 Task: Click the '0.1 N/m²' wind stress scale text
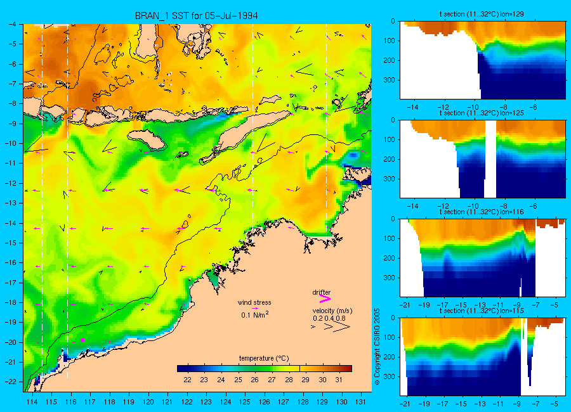coord(255,315)
